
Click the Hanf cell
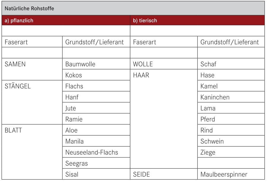[96, 97]
